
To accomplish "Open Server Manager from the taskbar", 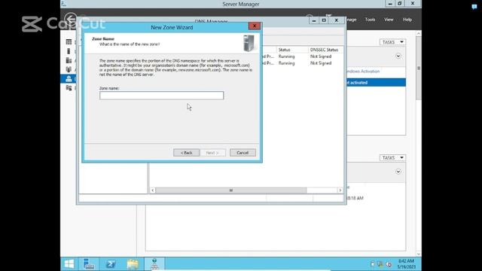I will click(x=89, y=264).
